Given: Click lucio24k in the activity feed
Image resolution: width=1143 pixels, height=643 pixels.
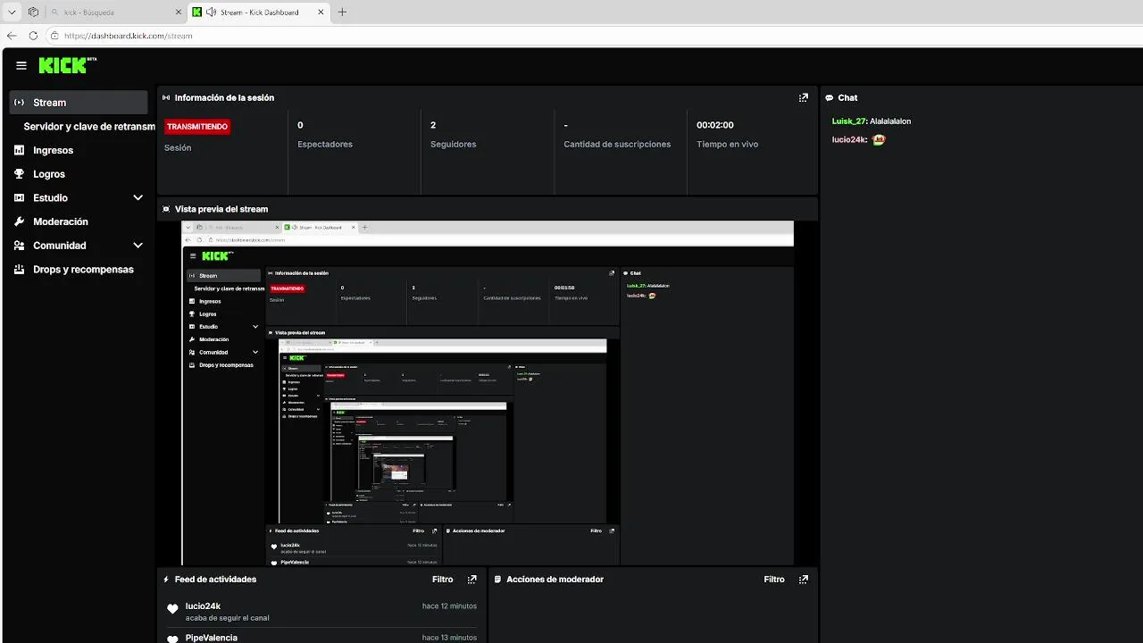Looking at the screenshot, I should [204, 606].
